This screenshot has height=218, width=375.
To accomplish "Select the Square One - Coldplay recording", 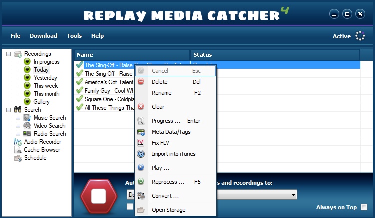I will tap(109, 99).
